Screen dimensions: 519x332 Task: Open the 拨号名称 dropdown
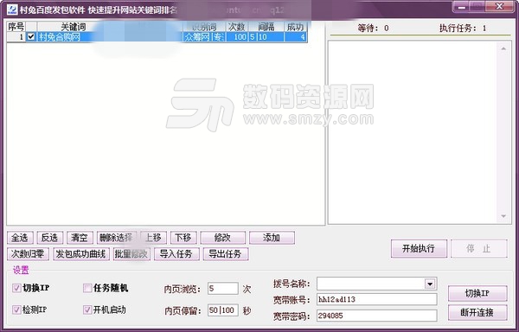pyautogui.click(x=429, y=284)
